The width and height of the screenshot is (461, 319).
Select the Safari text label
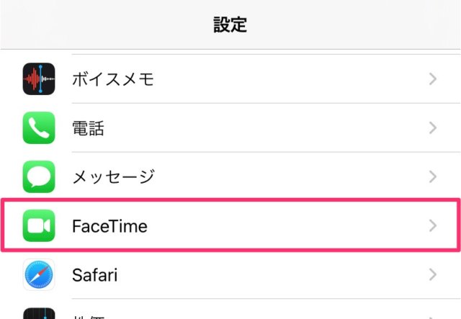pos(94,275)
